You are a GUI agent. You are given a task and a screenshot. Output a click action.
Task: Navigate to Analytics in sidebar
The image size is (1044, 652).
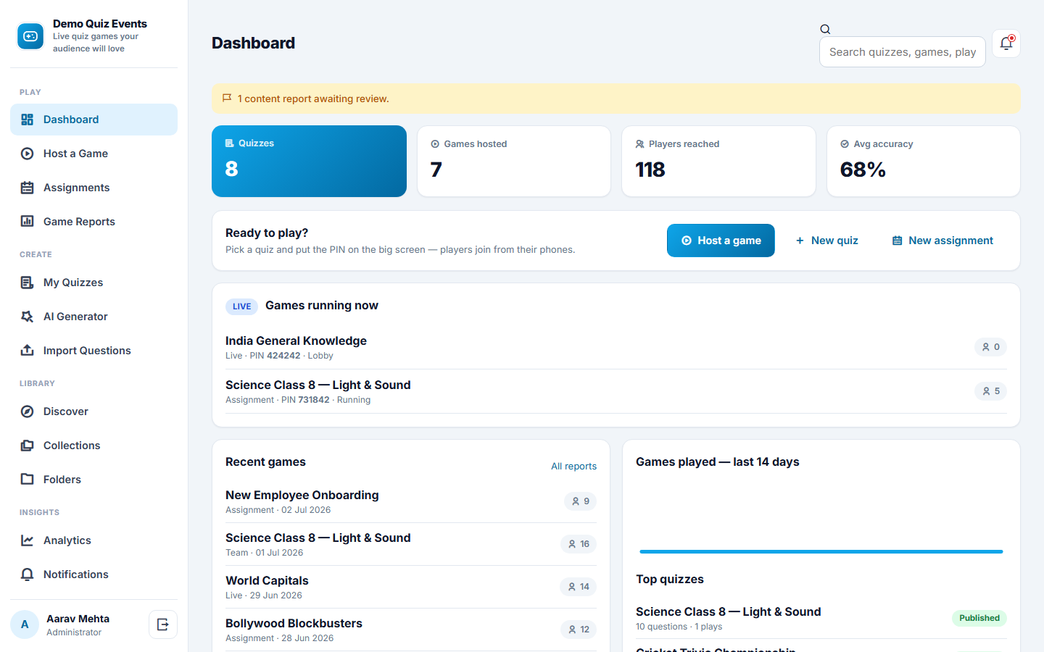click(x=94, y=540)
